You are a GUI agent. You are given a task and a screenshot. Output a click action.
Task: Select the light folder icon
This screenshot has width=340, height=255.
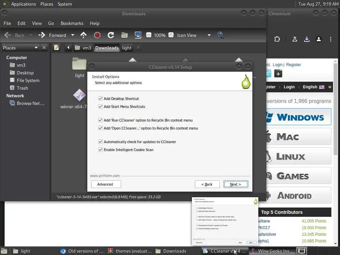[x=79, y=64]
